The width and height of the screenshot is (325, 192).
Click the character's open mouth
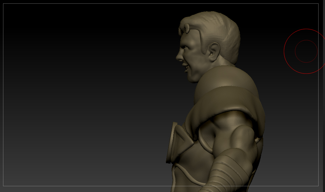pyautogui.click(x=187, y=68)
